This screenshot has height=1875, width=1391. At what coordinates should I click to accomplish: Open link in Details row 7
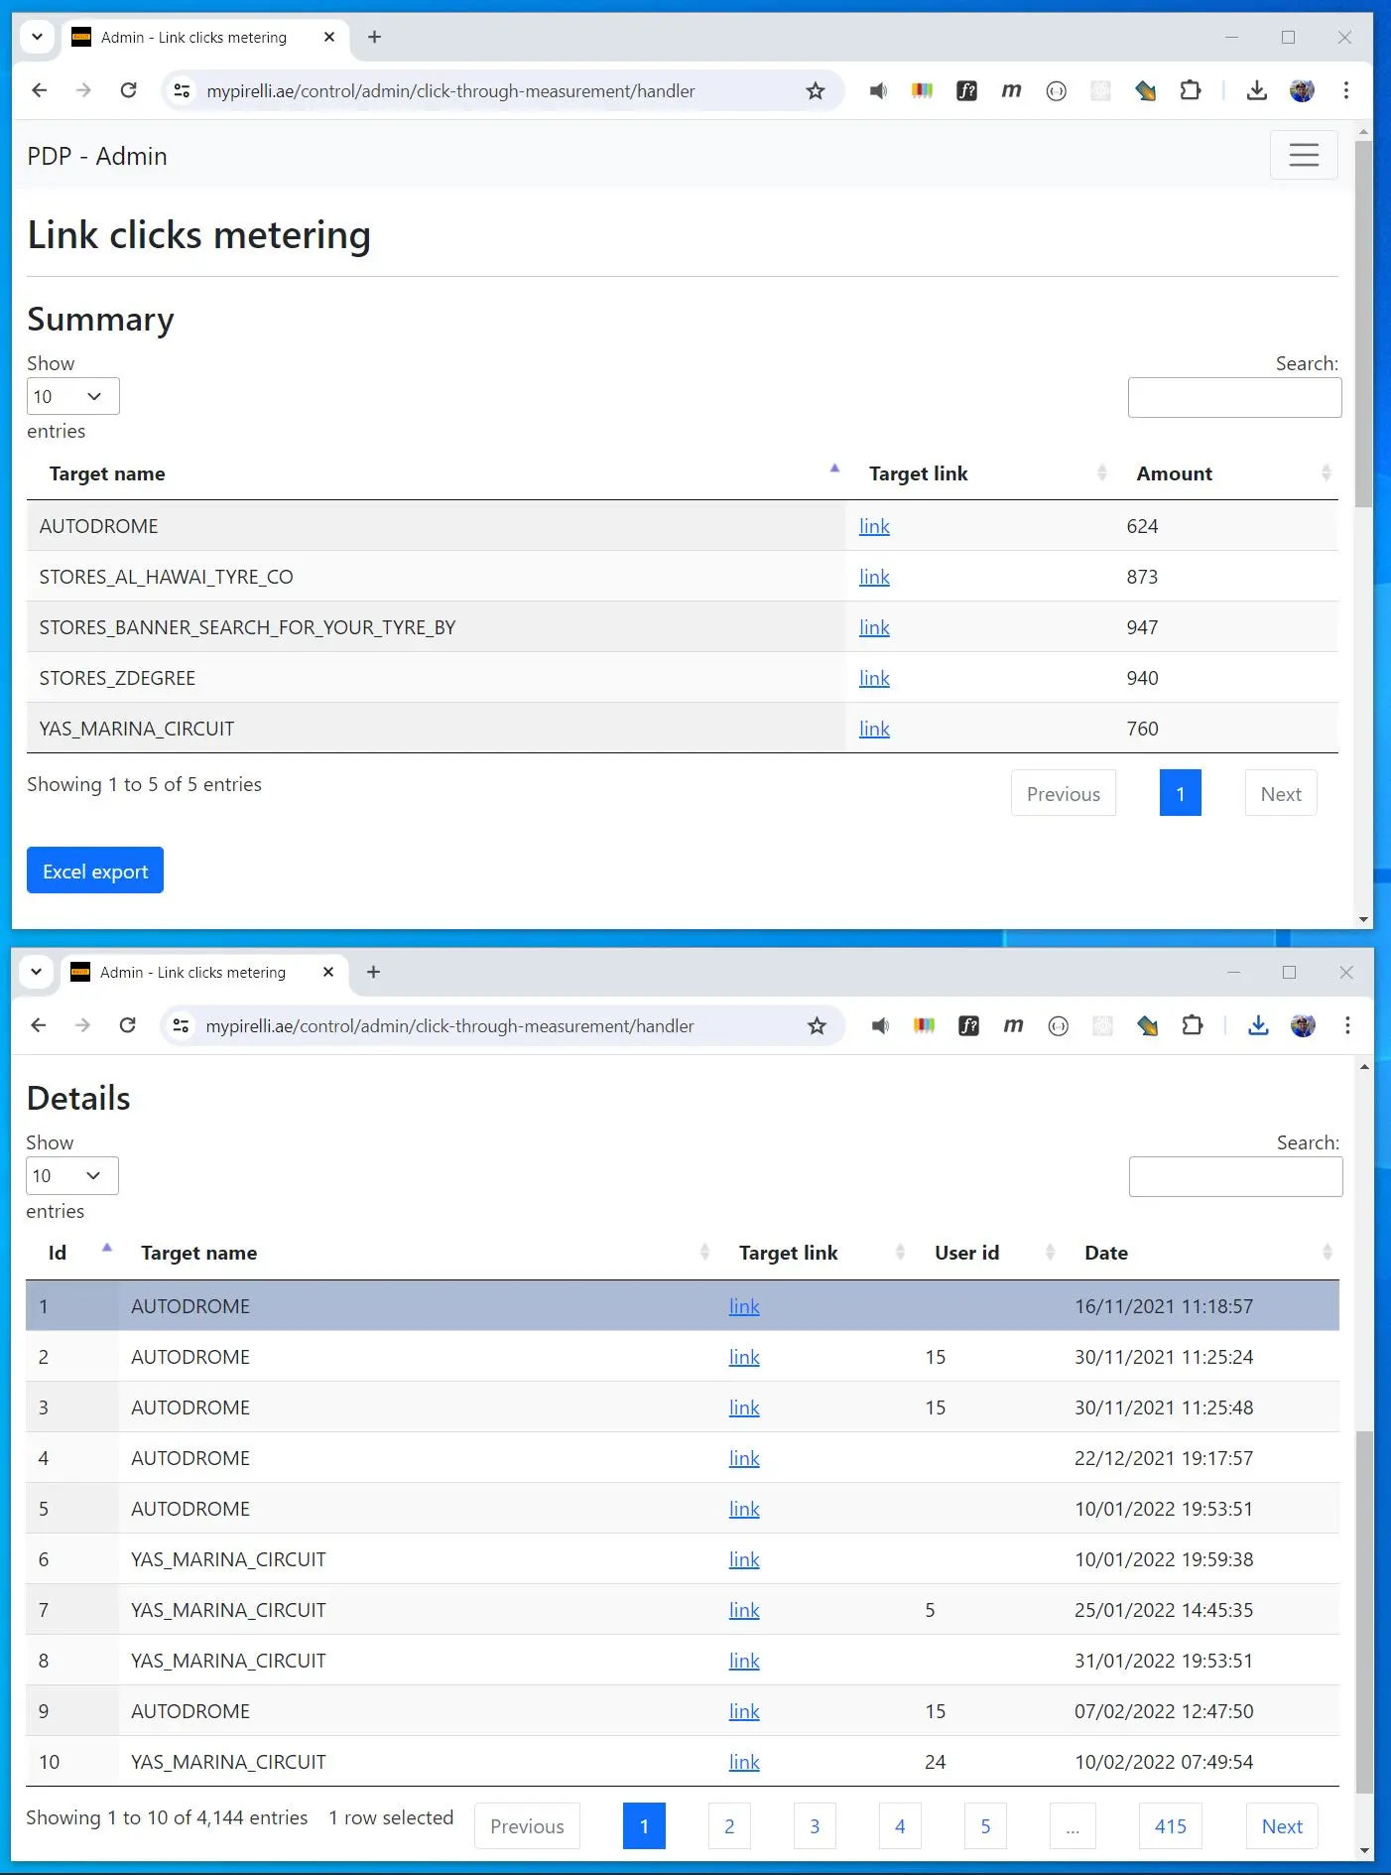tap(744, 1610)
